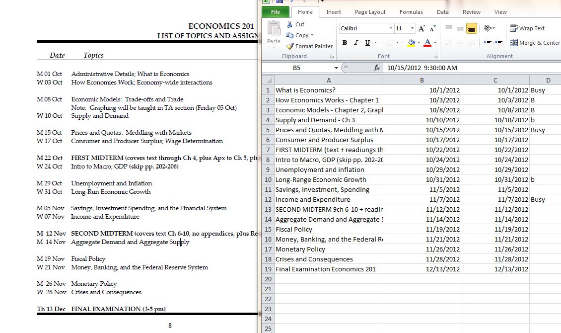Click 'Long-Run Economic Growth' in document
The width and height of the screenshot is (561, 333).
111,191
